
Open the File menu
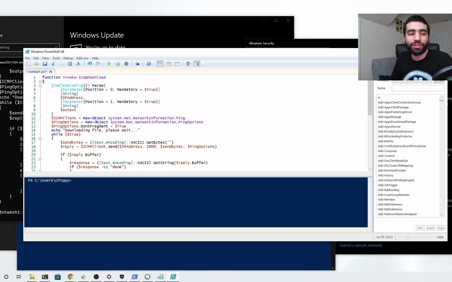point(27,58)
